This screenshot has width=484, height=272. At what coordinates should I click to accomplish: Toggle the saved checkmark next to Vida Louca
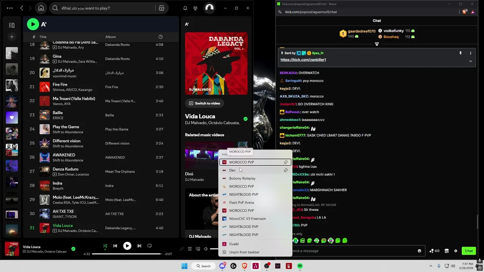pos(73,249)
